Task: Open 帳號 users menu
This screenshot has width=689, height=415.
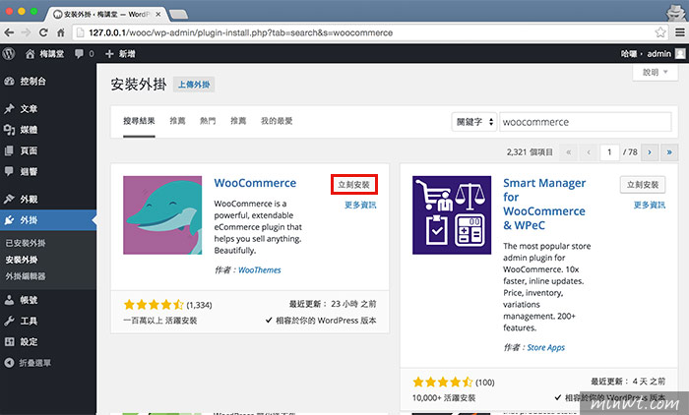Action: pos(48,300)
